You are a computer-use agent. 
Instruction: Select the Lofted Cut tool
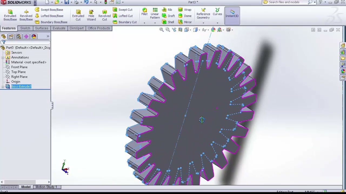click(x=123, y=16)
